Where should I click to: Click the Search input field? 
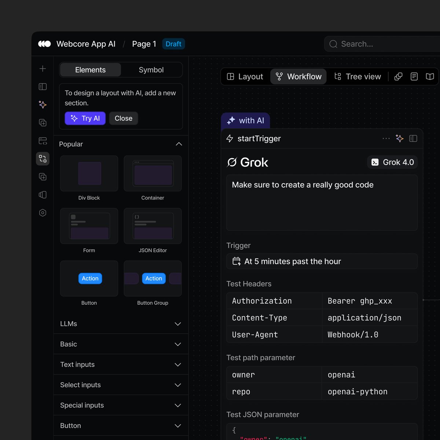point(382,44)
